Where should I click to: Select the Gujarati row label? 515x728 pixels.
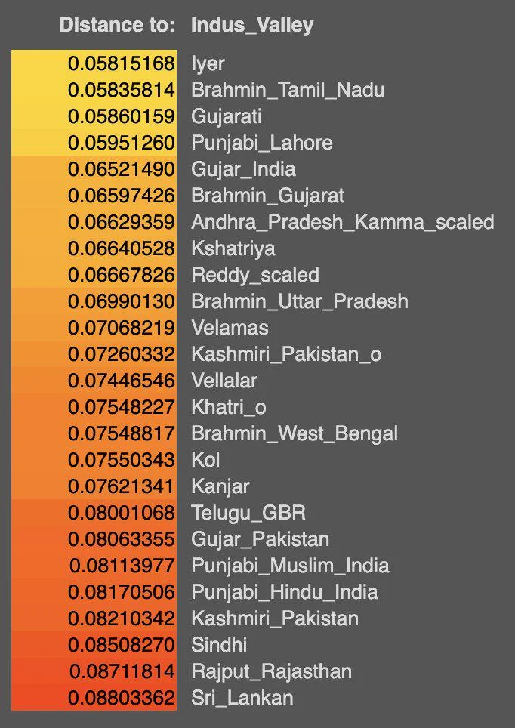pyautogui.click(x=227, y=116)
